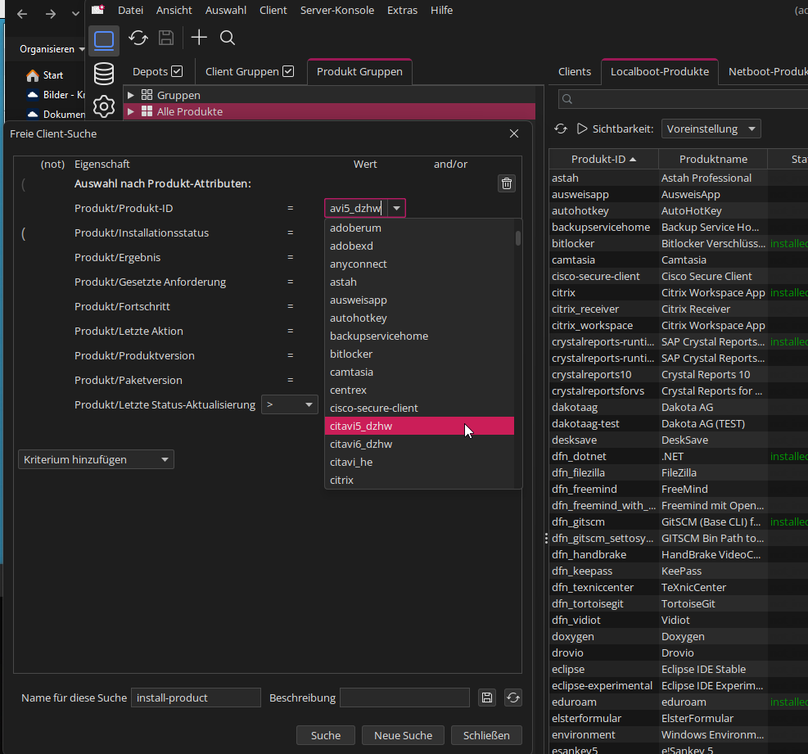Open the Produkt-ID combo box arrow

[x=396, y=208]
